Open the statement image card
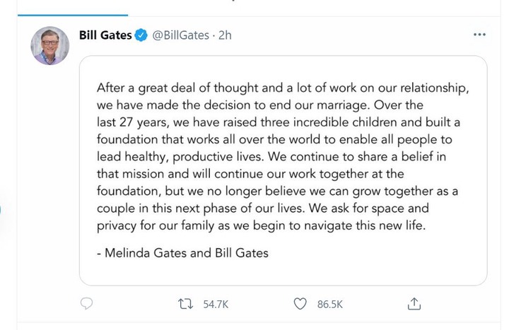The image size is (509, 330). (x=283, y=171)
